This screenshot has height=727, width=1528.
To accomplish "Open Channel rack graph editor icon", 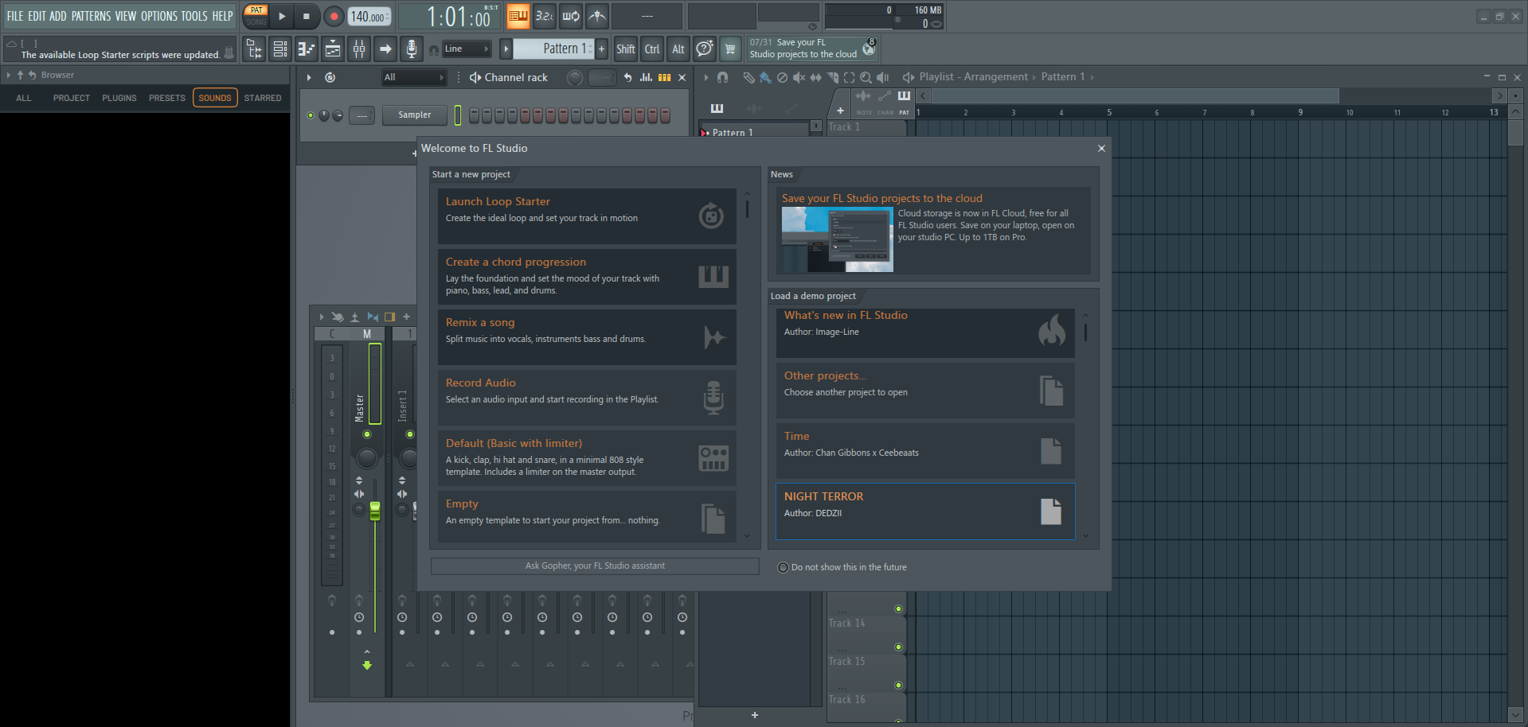I will click(646, 77).
